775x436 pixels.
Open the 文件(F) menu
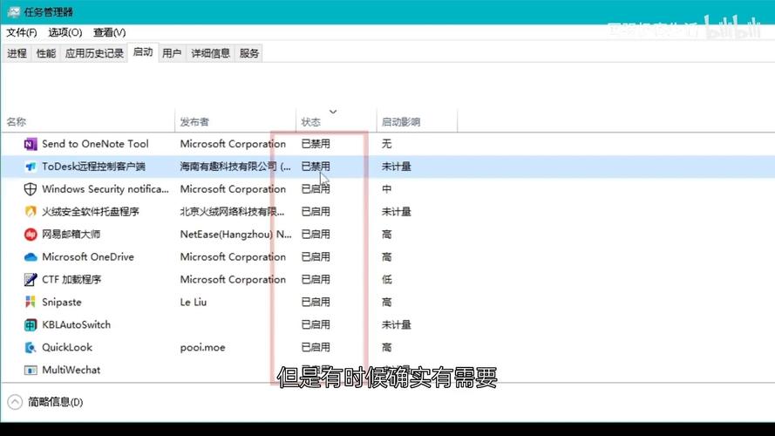[21, 32]
